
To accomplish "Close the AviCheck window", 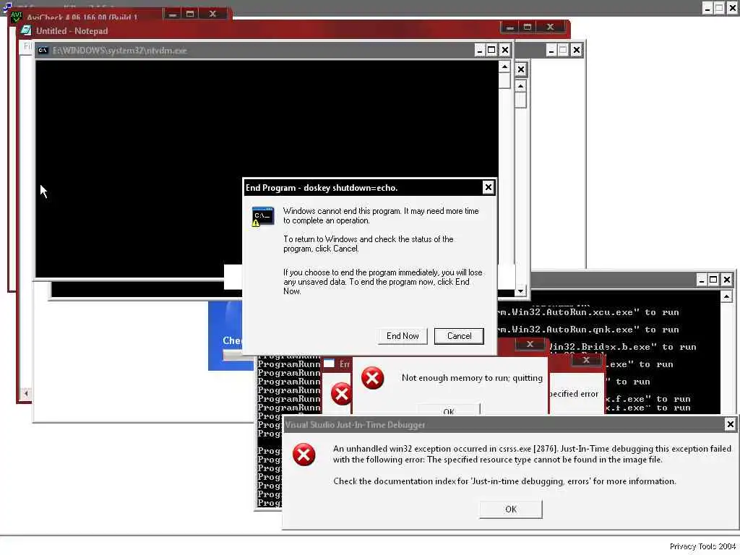I will 213,14.
